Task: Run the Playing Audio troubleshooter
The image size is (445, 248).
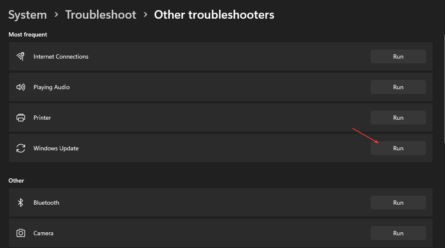Action: 398,87
